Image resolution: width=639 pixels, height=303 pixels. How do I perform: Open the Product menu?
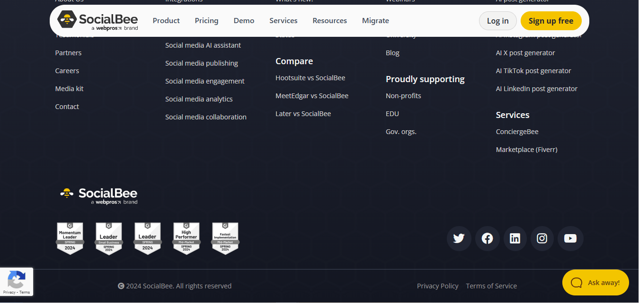166,21
